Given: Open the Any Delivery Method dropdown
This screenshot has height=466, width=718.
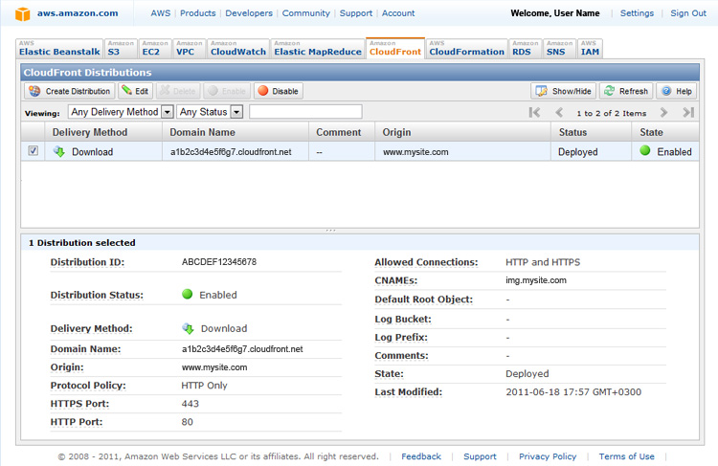Looking at the screenshot, I should tap(121, 112).
